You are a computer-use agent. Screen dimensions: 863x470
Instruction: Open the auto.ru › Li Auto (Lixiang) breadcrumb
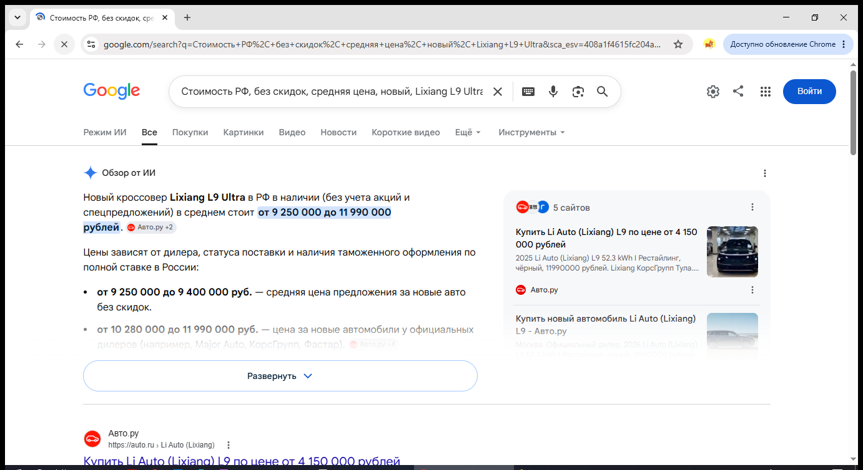[161, 445]
